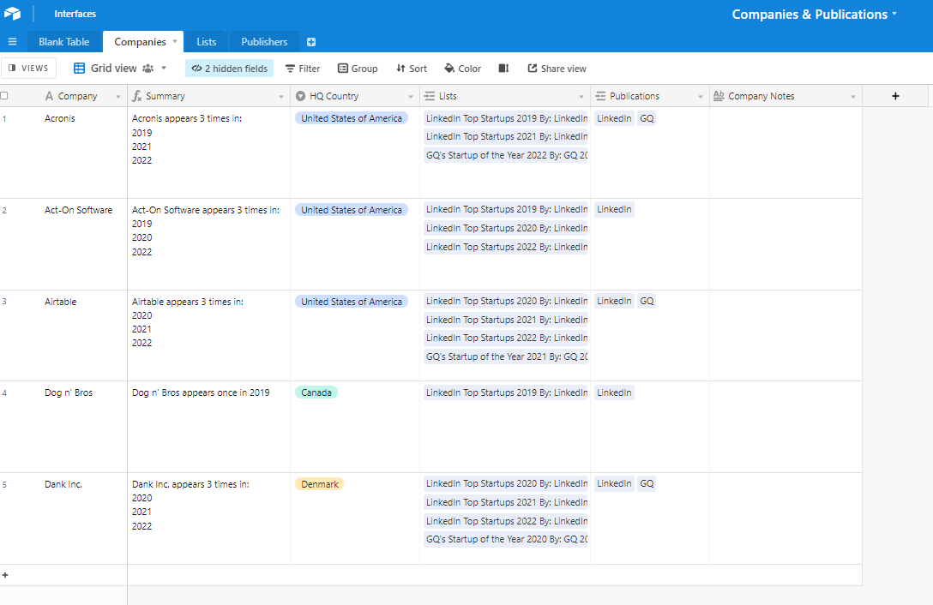The image size is (933, 605).
Task: Click Dog n' Bros appears once summary
Action: click(x=201, y=392)
